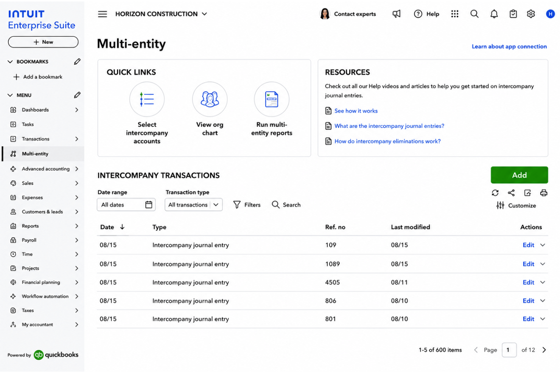Expand Advanced accounting submenu

77,169
